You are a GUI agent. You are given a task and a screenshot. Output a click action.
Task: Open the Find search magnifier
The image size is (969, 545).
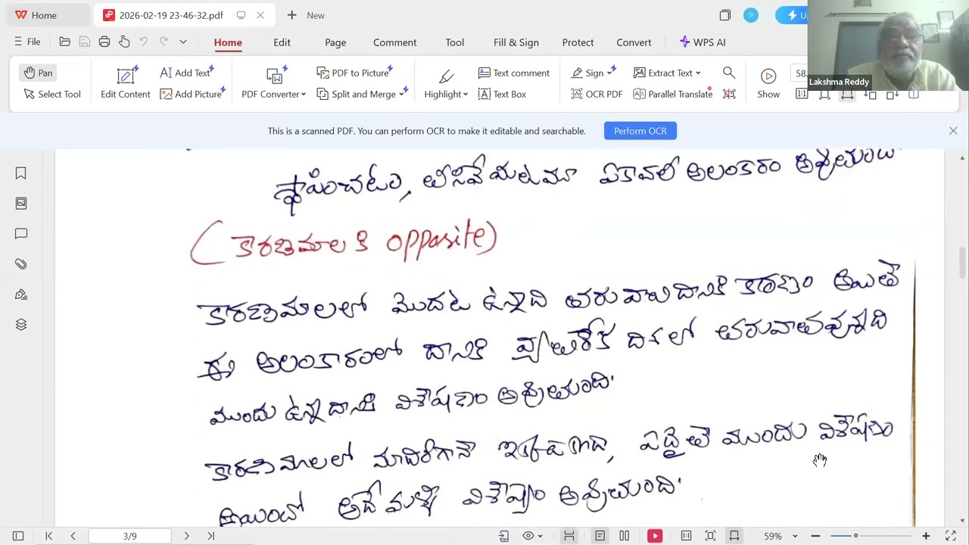point(729,73)
